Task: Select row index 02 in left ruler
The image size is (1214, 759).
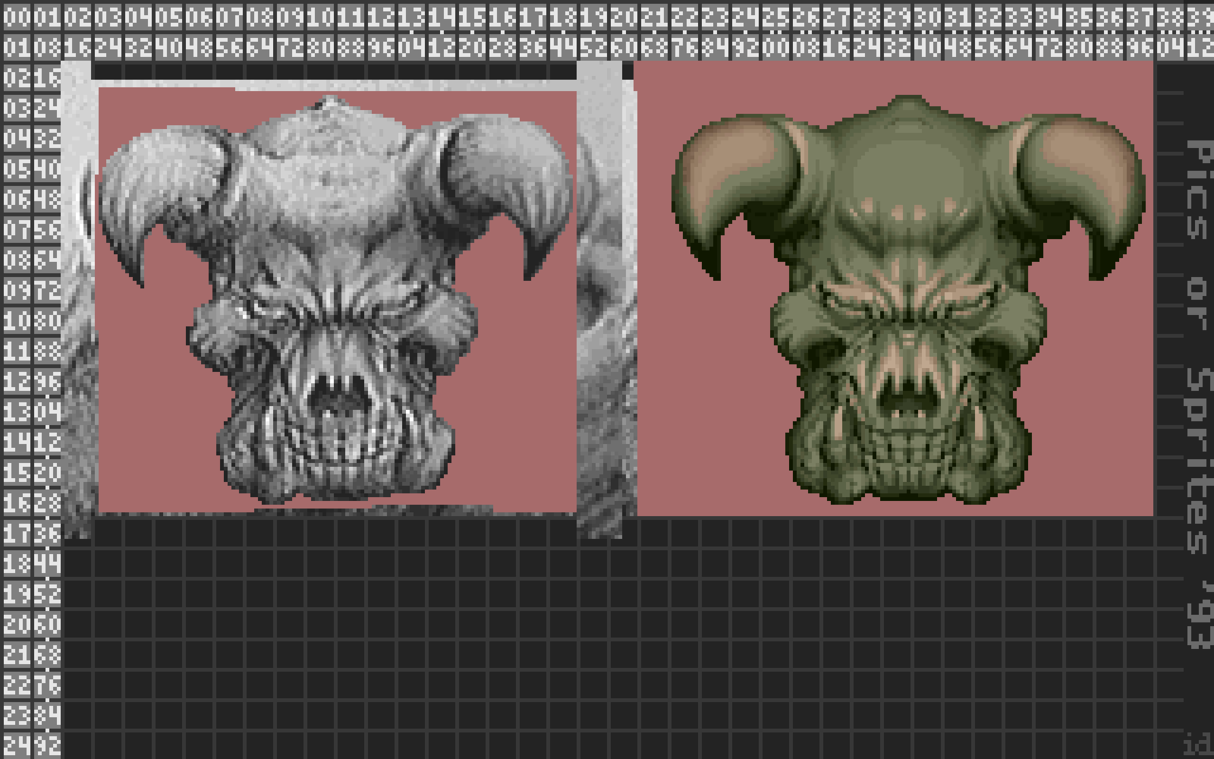Action: 16,78
